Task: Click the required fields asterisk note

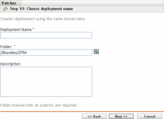Action: [x=39, y=105]
